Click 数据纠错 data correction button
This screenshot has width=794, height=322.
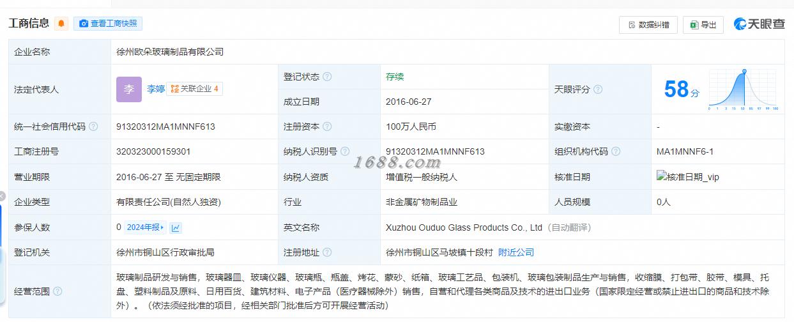coord(648,25)
